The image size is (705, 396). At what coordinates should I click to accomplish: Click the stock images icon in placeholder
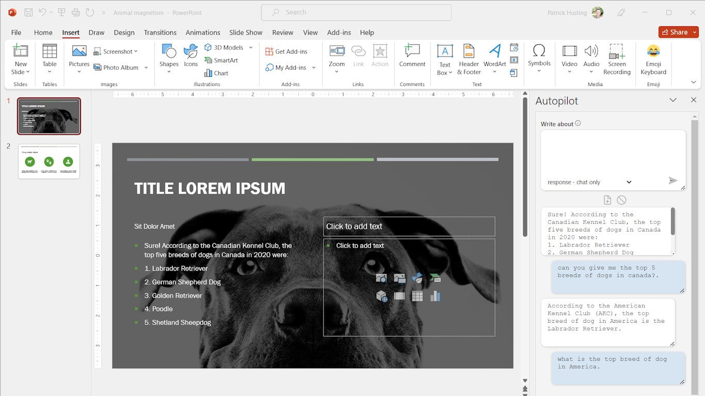[x=381, y=278]
